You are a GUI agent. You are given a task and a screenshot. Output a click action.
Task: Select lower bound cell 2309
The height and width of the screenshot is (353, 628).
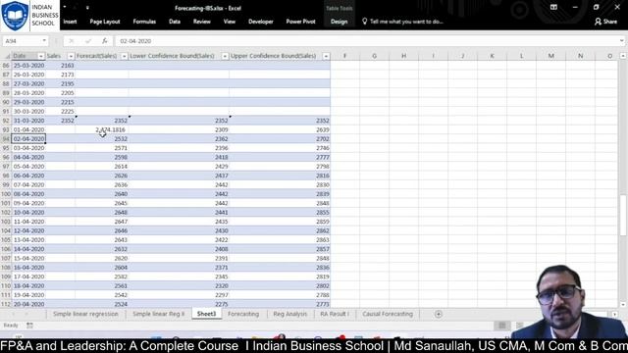point(179,129)
